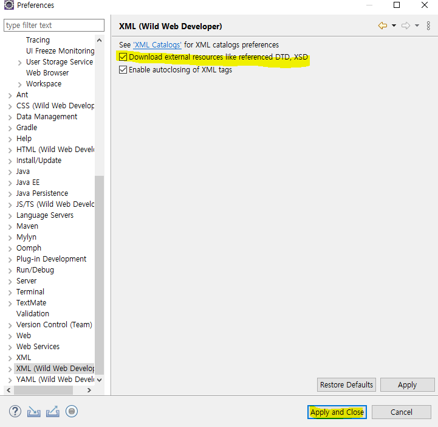Click the Back navigation arrow icon
The image size is (438, 427).
click(x=382, y=26)
